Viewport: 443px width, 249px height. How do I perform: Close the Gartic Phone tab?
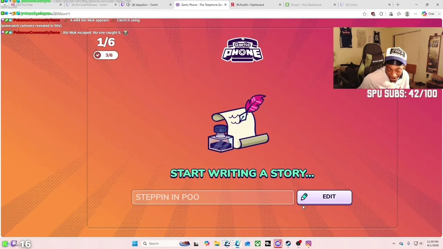click(x=225, y=5)
